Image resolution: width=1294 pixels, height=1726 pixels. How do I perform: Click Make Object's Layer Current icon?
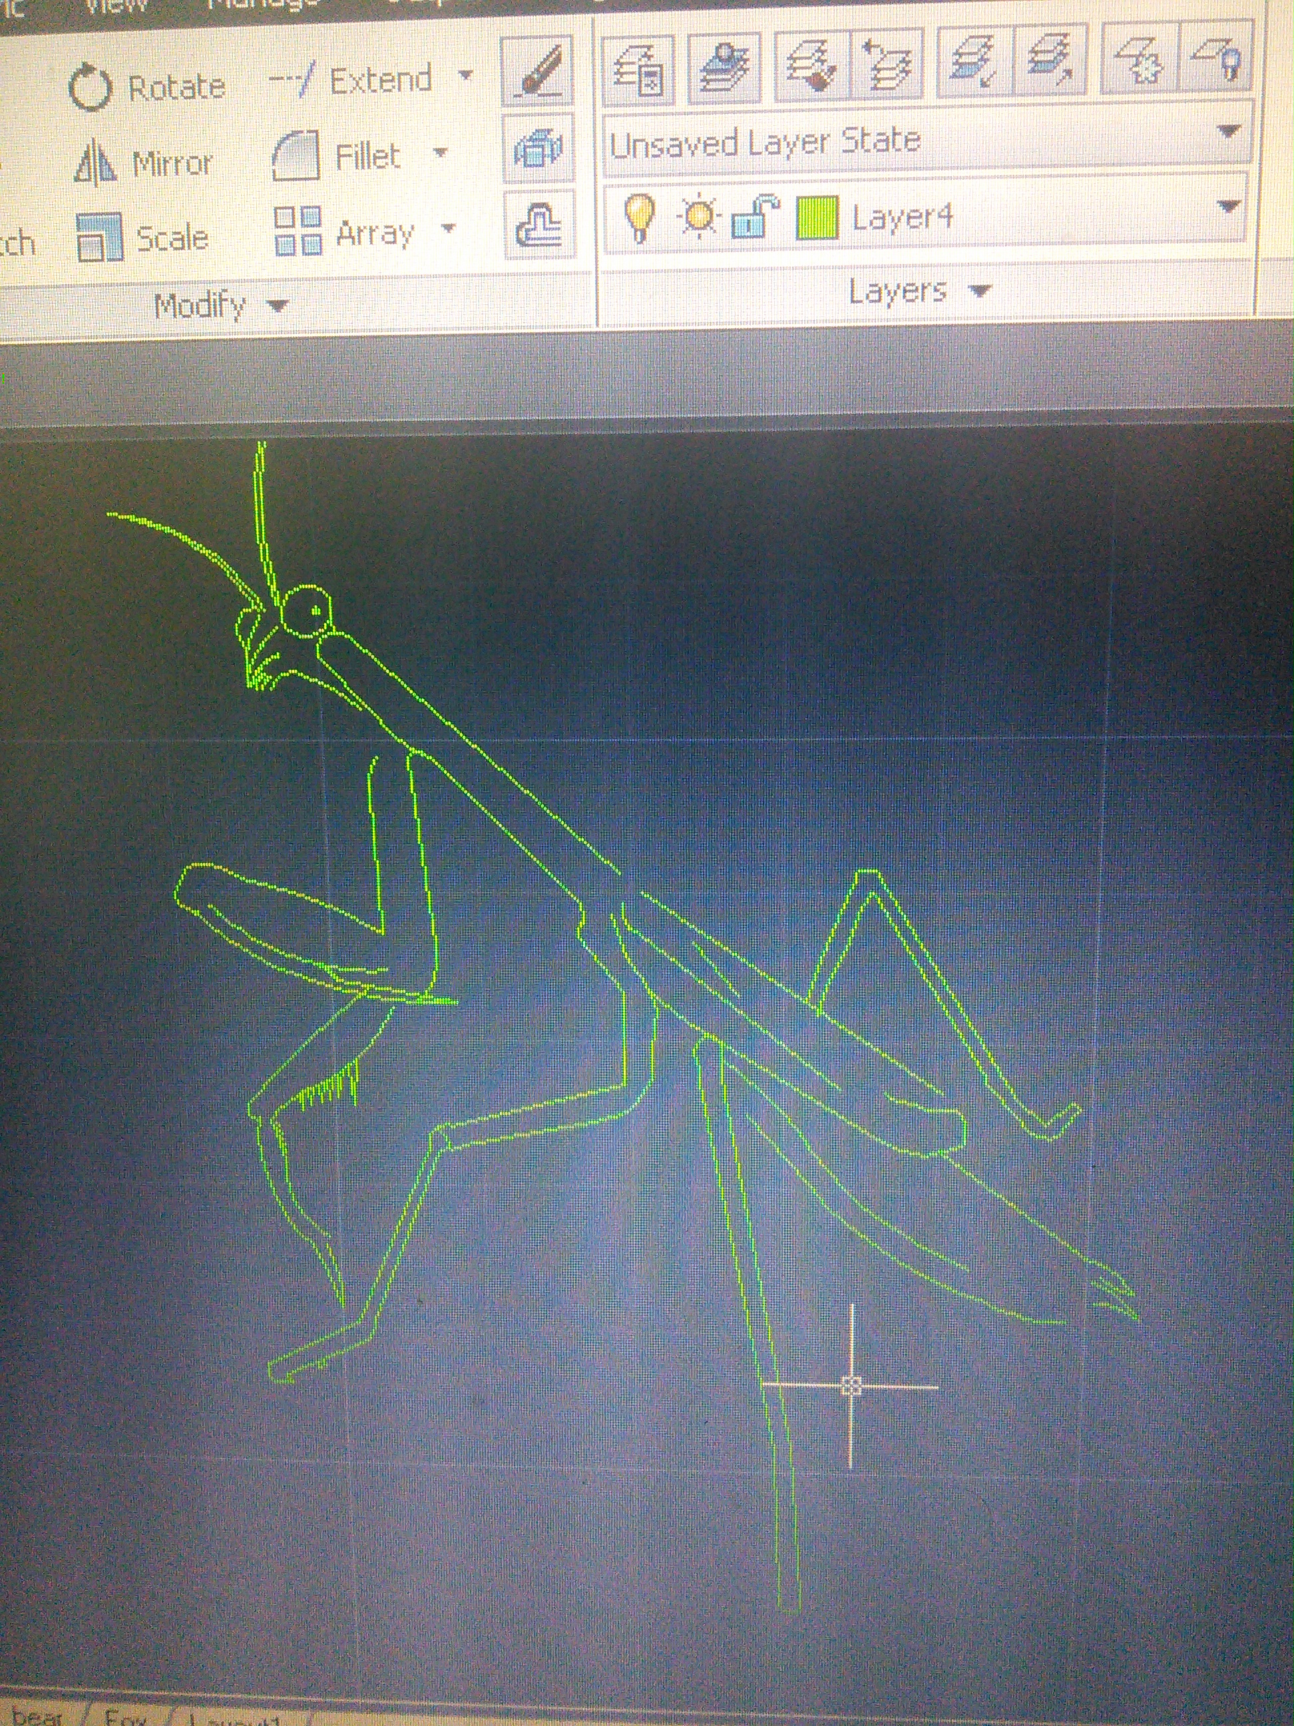[724, 69]
